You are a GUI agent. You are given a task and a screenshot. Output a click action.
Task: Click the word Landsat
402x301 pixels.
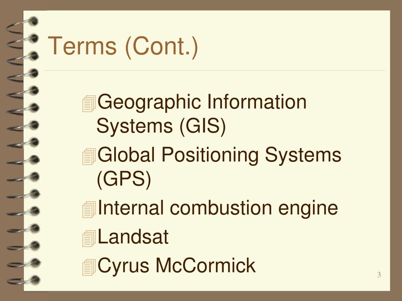click(x=133, y=237)
